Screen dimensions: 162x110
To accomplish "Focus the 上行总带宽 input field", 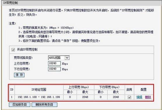I will [54, 63].
